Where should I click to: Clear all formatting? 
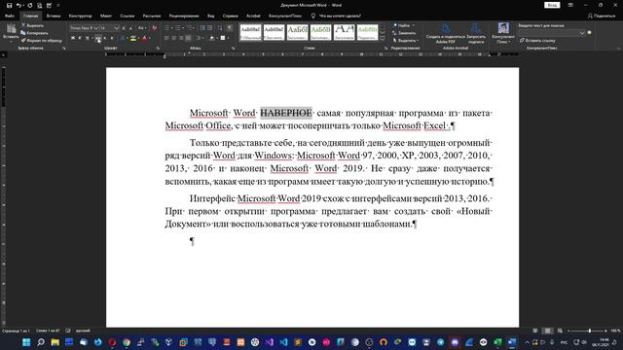[x=154, y=28]
